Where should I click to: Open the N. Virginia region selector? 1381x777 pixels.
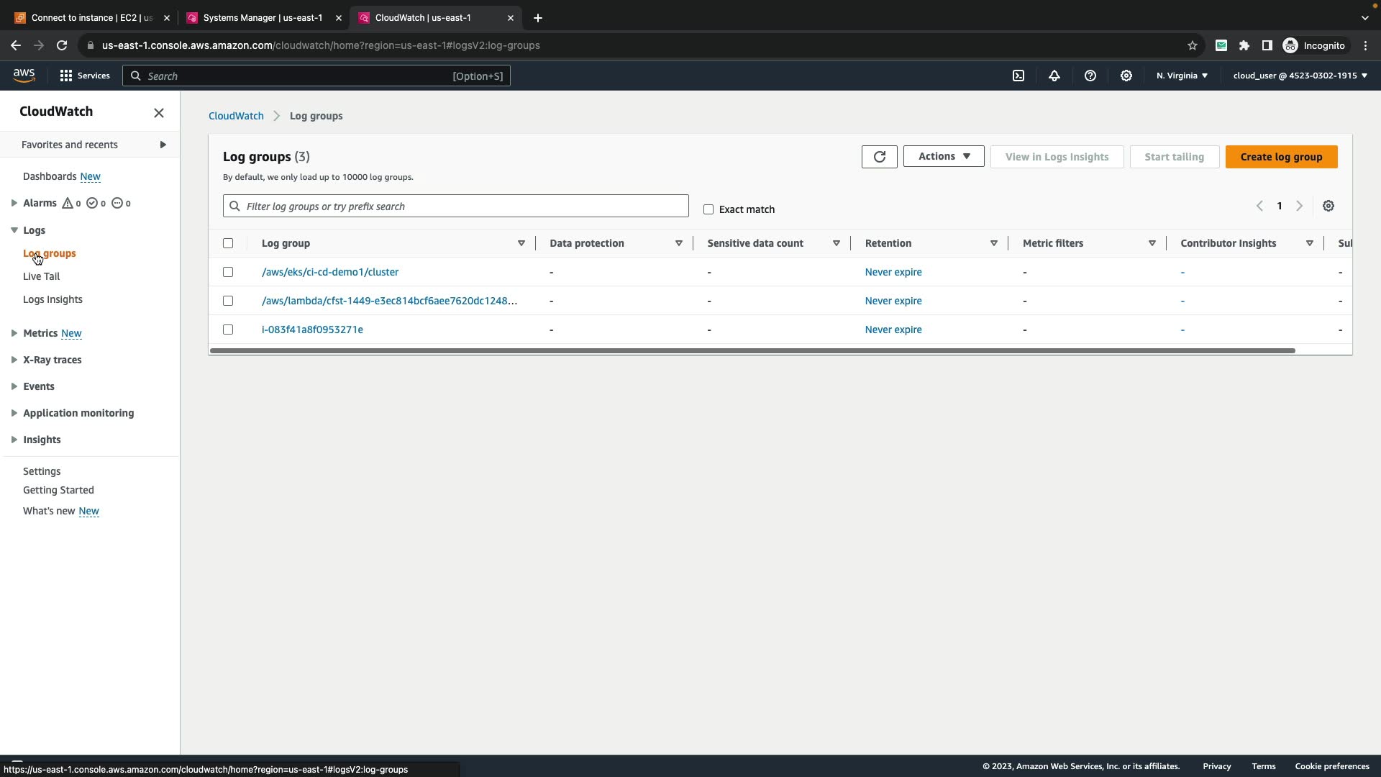pos(1182,76)
